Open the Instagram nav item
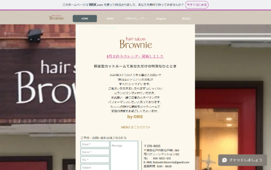The width and height of the screenshot is (271, 170). (161, 18)
